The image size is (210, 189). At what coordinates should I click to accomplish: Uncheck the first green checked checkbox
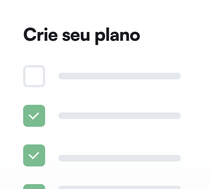[x=34, y=116]
